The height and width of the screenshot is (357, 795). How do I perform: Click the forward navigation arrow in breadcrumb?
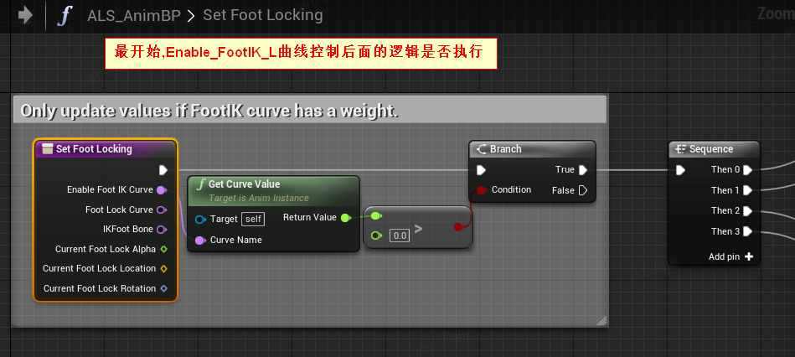pos(26,15)
